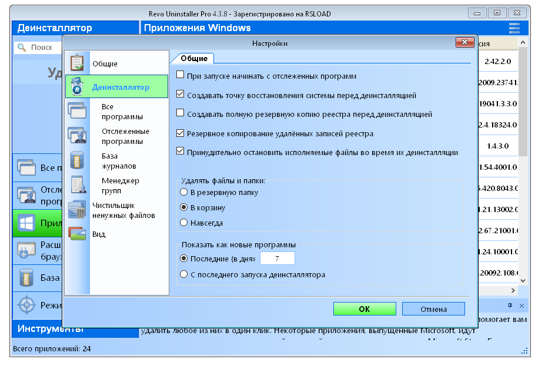Click the hamburger menu icon in main window
This screenshot has width=545, height=366.
514,28
